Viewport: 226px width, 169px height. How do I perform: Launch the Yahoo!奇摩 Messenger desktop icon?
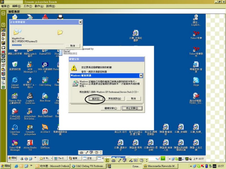tap(15, 145)
